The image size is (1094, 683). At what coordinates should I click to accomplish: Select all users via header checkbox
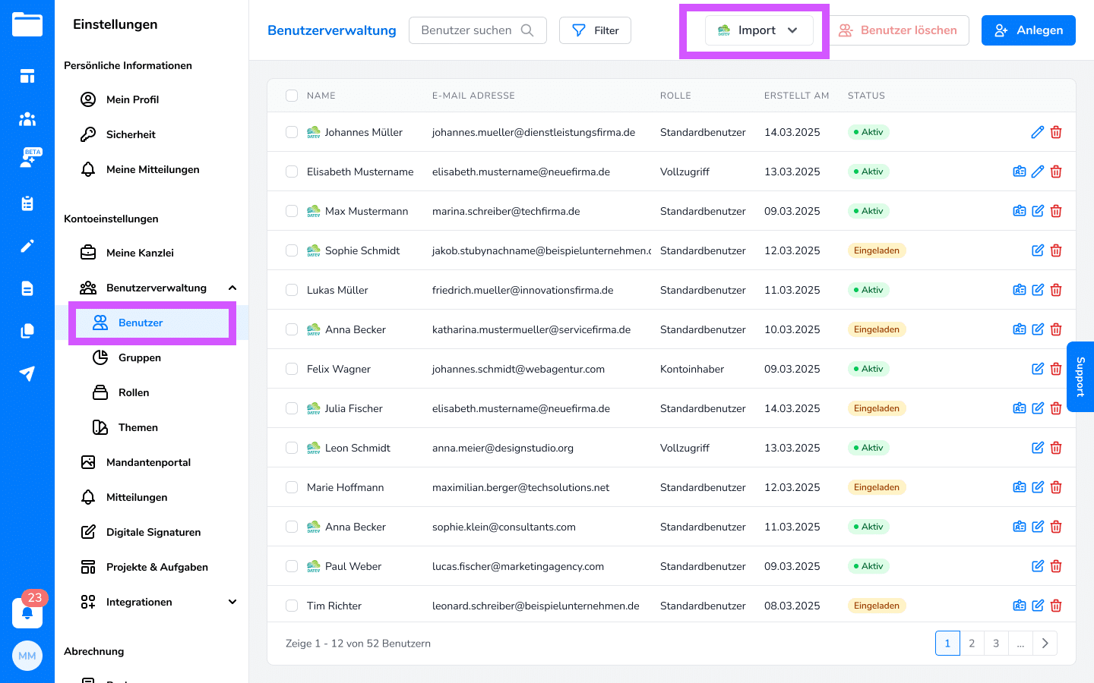click(292, 96)
